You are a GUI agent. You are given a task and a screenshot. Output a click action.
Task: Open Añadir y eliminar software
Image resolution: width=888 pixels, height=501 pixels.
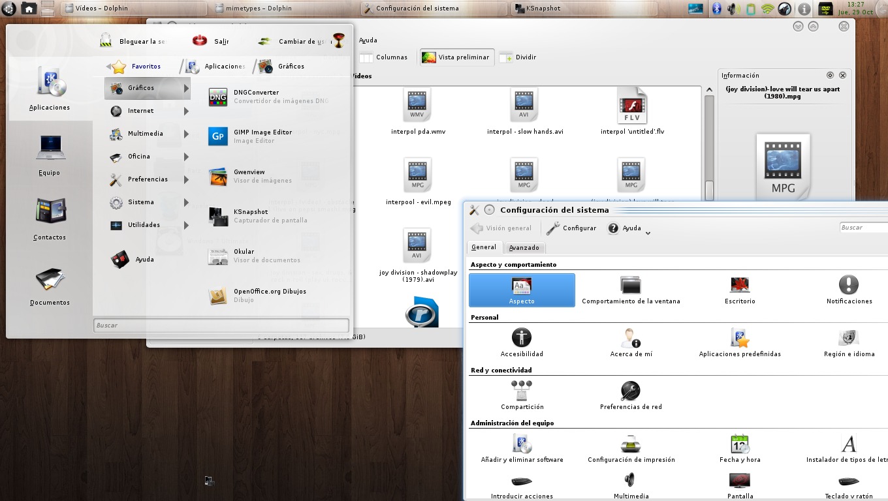pos(522,449)
